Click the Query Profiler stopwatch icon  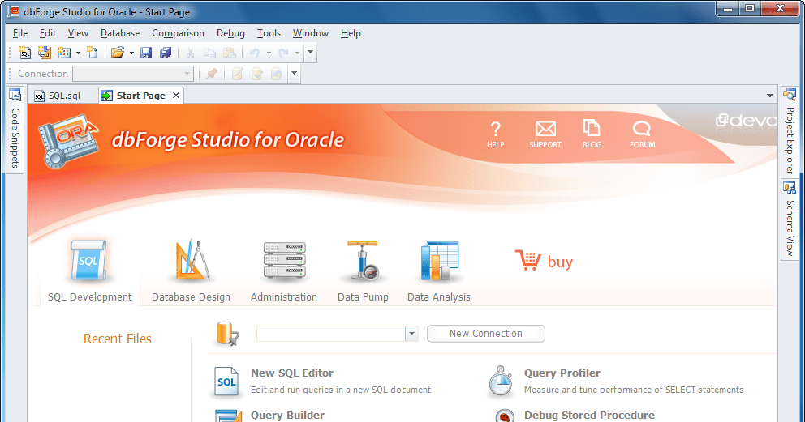point(500,381)
